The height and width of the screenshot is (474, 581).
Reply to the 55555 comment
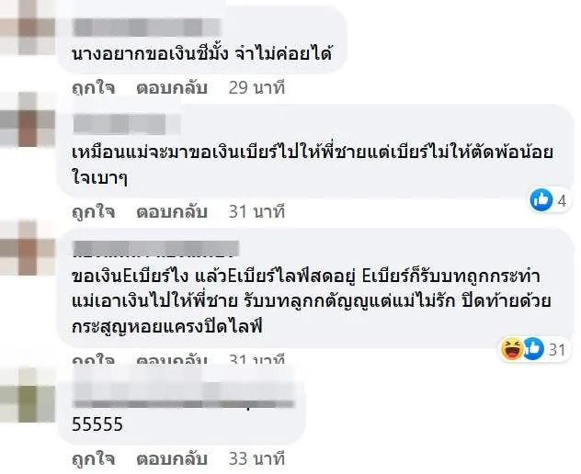click(172, 459)
